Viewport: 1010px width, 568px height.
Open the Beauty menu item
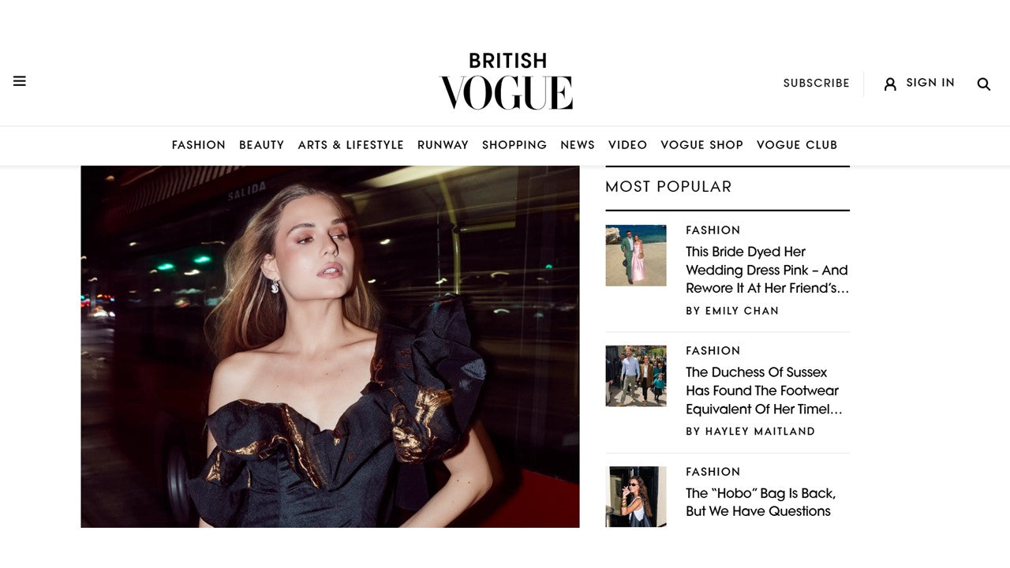262,145
